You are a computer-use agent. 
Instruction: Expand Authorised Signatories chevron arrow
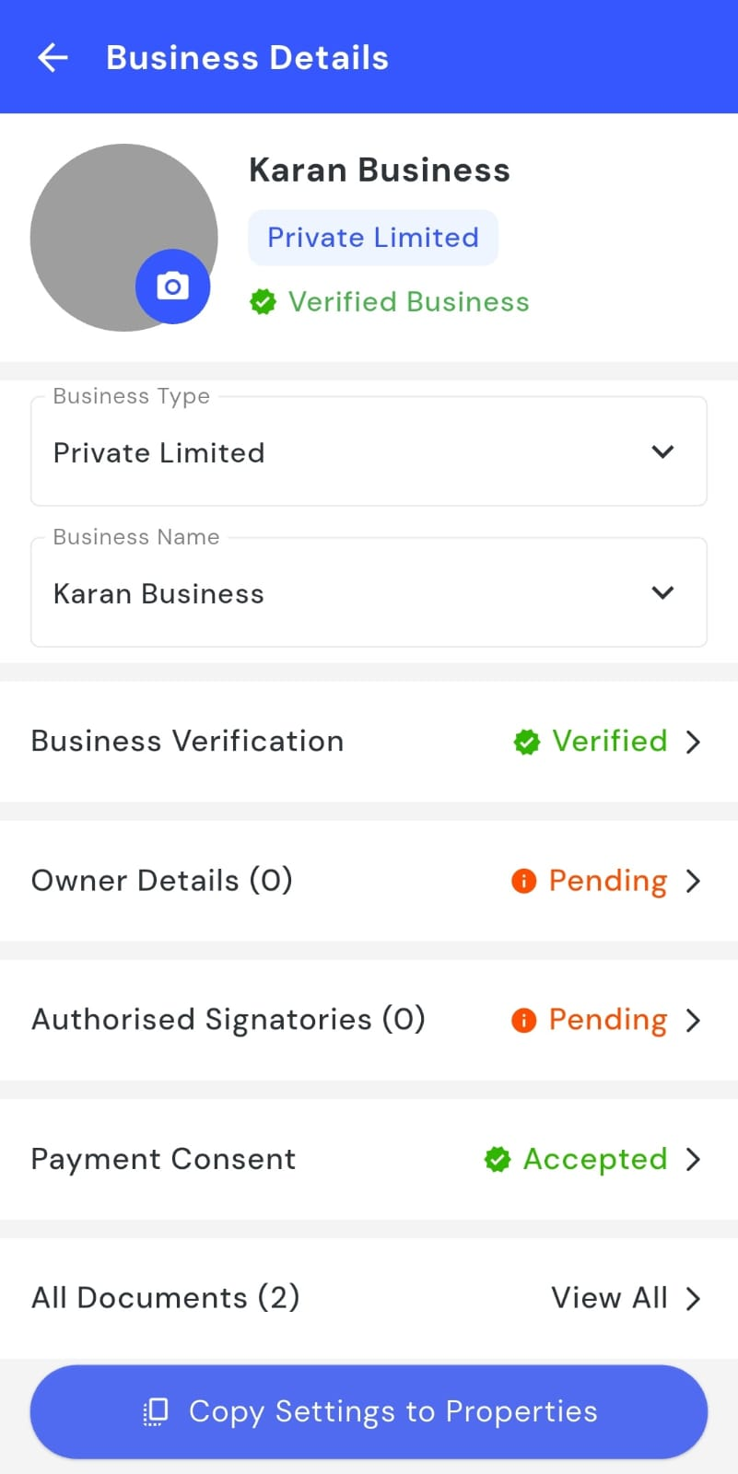pos(694,1020)
